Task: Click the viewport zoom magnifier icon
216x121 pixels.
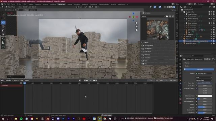Action: pyautogui.click(x=136, y=23)
